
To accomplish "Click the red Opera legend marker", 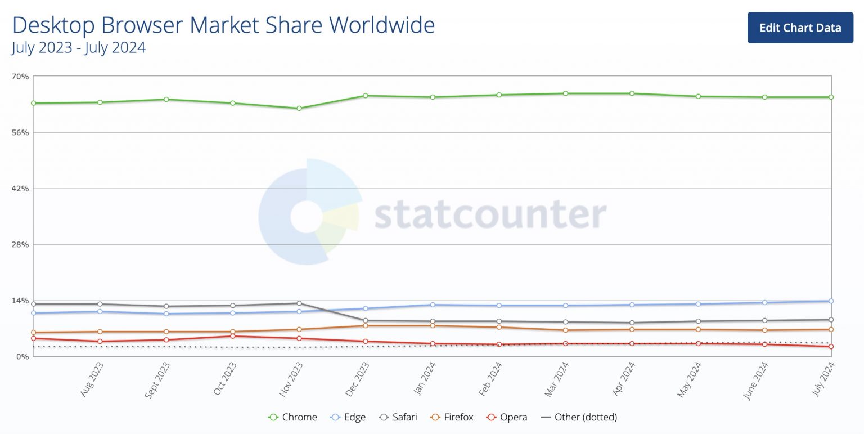I will (491, 417).
